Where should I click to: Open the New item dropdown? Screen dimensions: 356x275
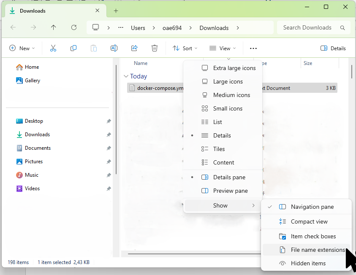coord(22,49)
